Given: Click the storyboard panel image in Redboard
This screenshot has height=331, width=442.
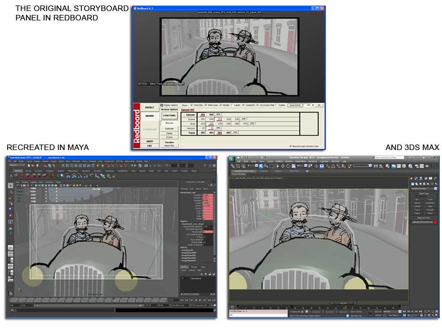Looking at the screenshot, I should tap(229, 57).
